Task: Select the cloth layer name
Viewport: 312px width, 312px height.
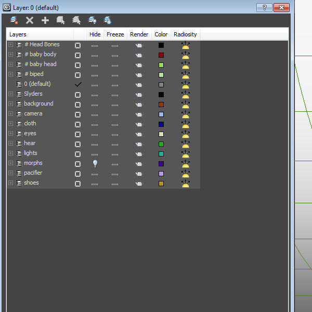Action: [x=30, y=123]
